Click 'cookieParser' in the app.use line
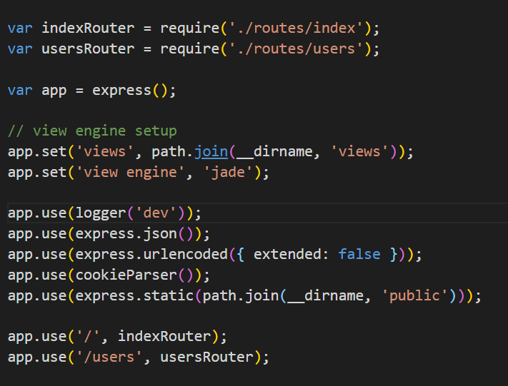Image resolution: width=508 pixels, height=386 pixels. pyautogui.click(x=126, y=275)
